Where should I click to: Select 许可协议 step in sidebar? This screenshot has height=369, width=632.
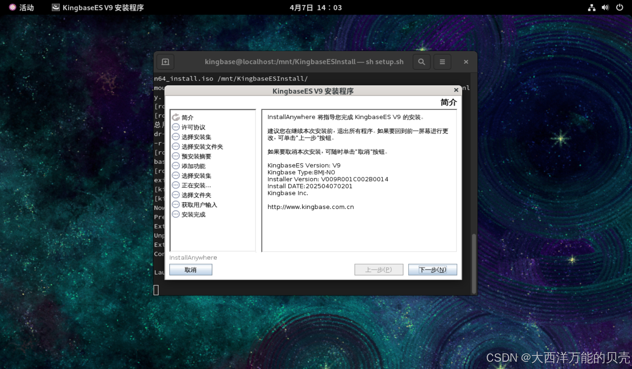coord(193,127)
